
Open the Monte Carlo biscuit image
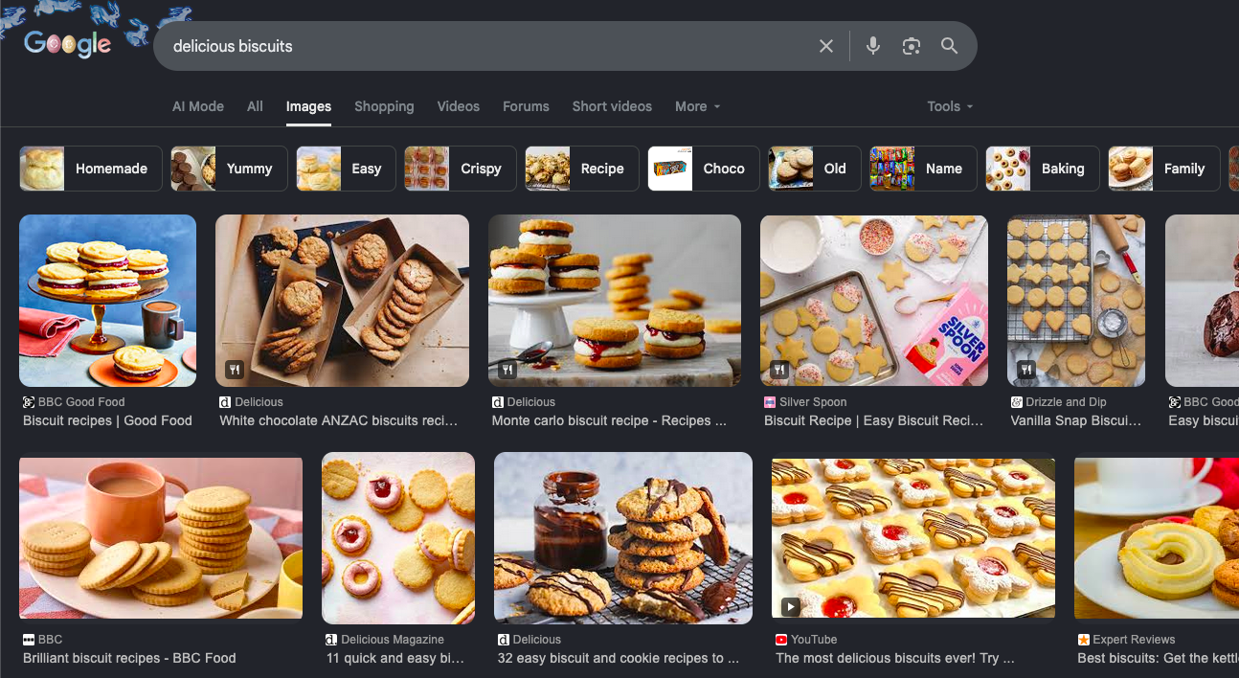tap(615, 300)
